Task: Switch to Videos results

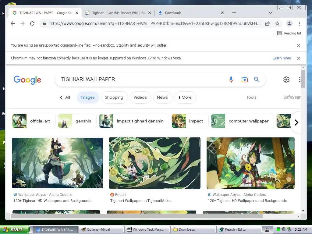Action: (140, 97)
